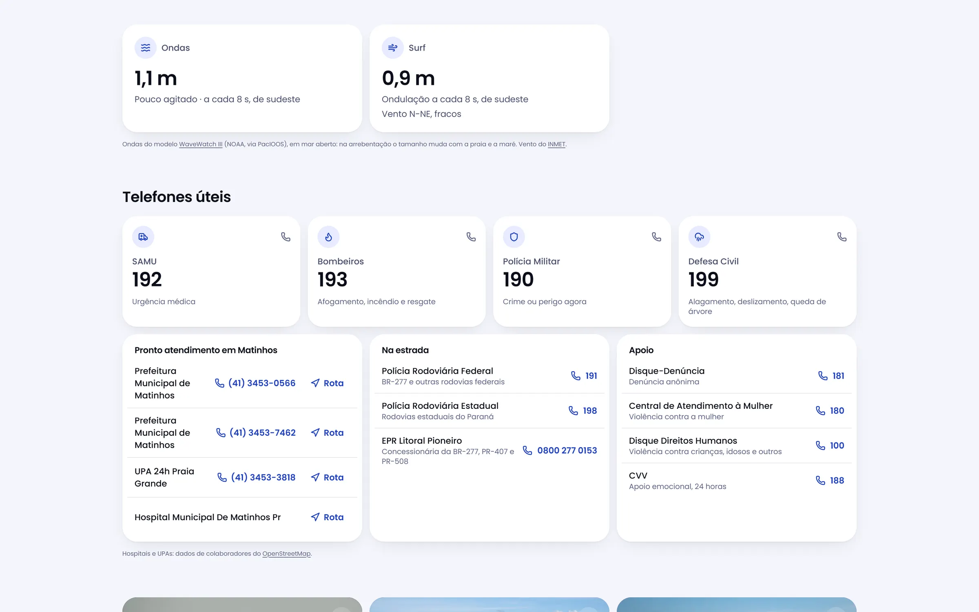The height and width of the screenshot is (612, 979).
Task: Open Rota for Hospital Municipal De Matinhos
Action: [x=327, y=517]
